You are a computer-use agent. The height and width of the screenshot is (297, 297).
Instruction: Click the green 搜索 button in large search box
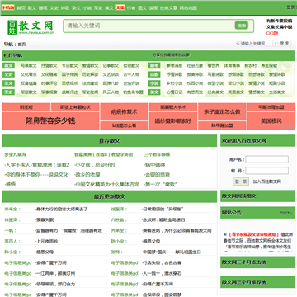242,26
